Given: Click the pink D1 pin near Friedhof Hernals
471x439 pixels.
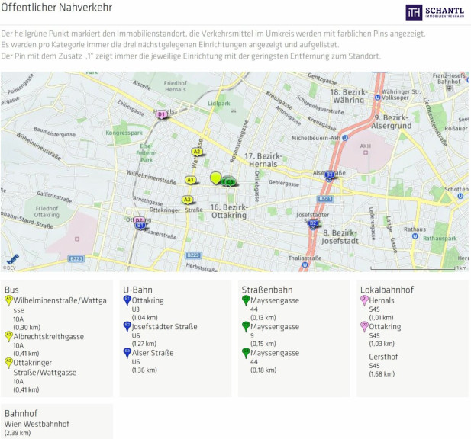Looking at the screenshot, I should [x=161, y=114].
